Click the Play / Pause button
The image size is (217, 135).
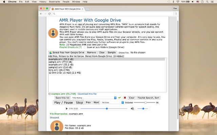(x=63, y=102)
